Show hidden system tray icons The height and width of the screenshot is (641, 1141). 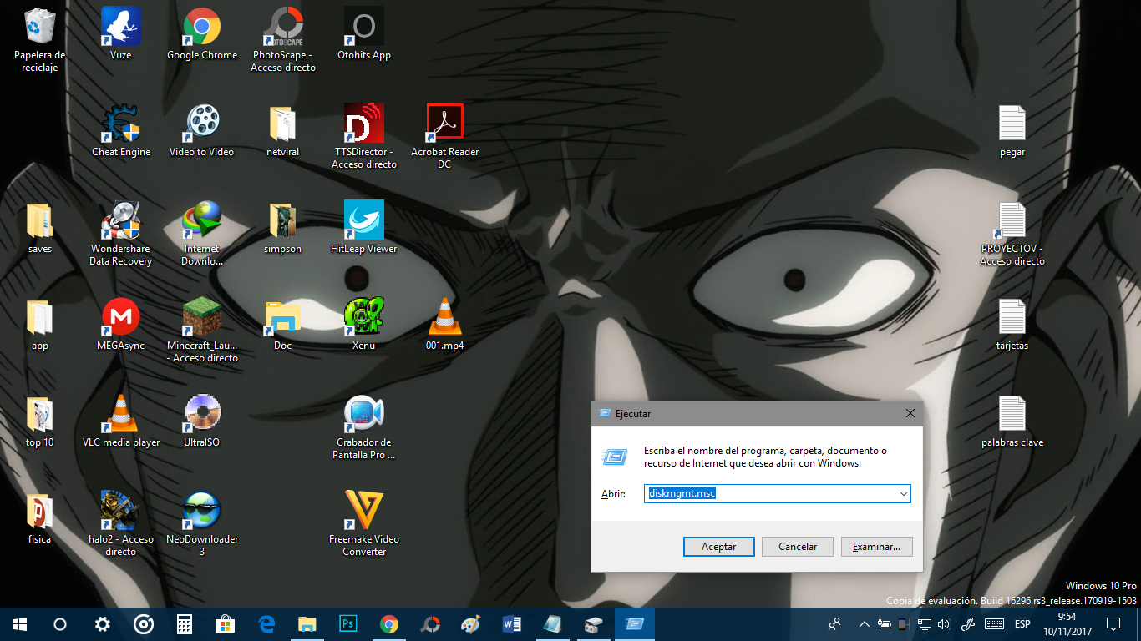click(863, 623)
